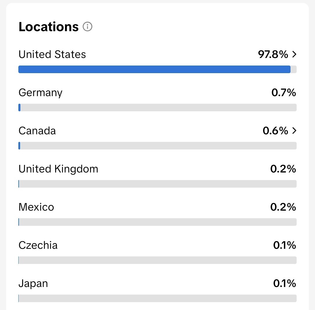Click the Locations heading
Viewport: 315px width, 310px height.
tap(48, 27)
